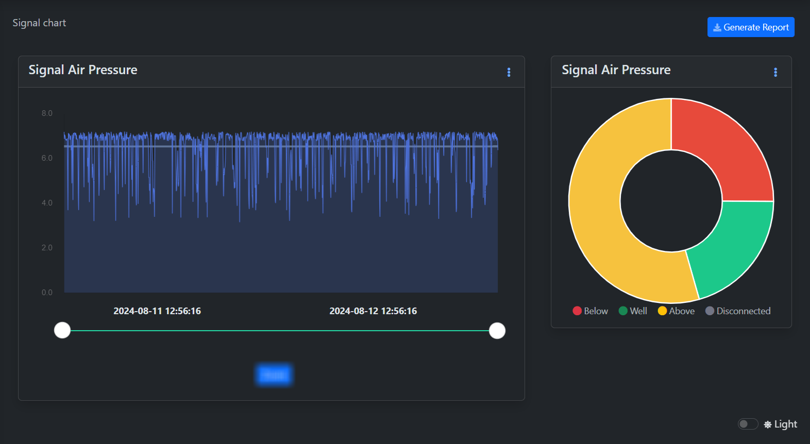This screenshot has width=810, height=444.
Task: Click the left handle of time range slider
Action: 62,331
